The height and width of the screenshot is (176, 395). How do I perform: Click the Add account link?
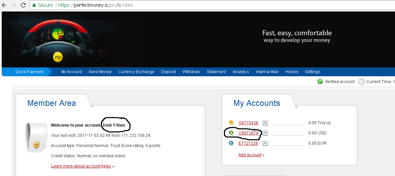tap(250, 155)
